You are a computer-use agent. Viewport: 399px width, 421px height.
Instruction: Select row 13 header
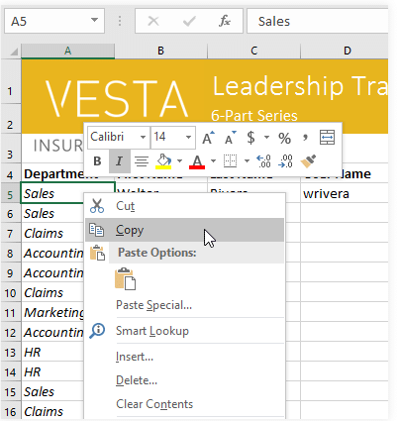[x=11, y=353]
